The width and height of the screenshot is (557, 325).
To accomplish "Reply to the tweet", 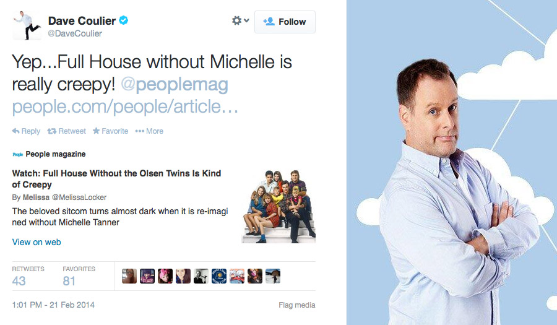I will (x=26, y=131).
